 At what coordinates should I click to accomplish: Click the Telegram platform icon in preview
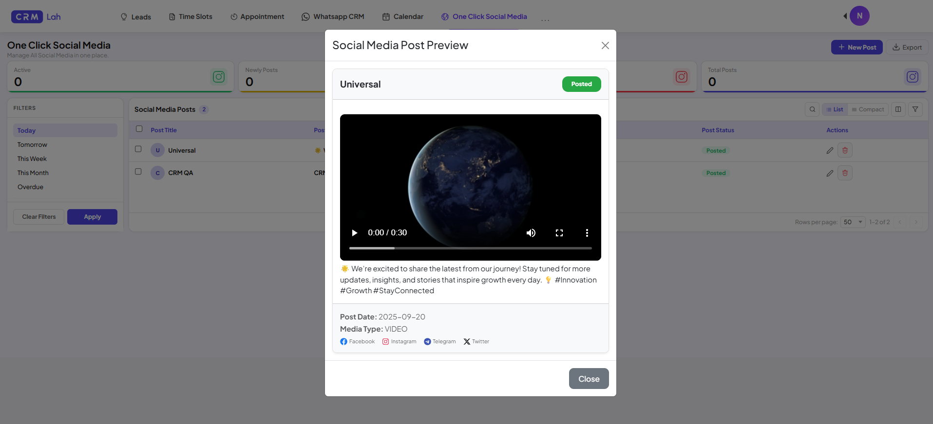click(x=427, y=342)
